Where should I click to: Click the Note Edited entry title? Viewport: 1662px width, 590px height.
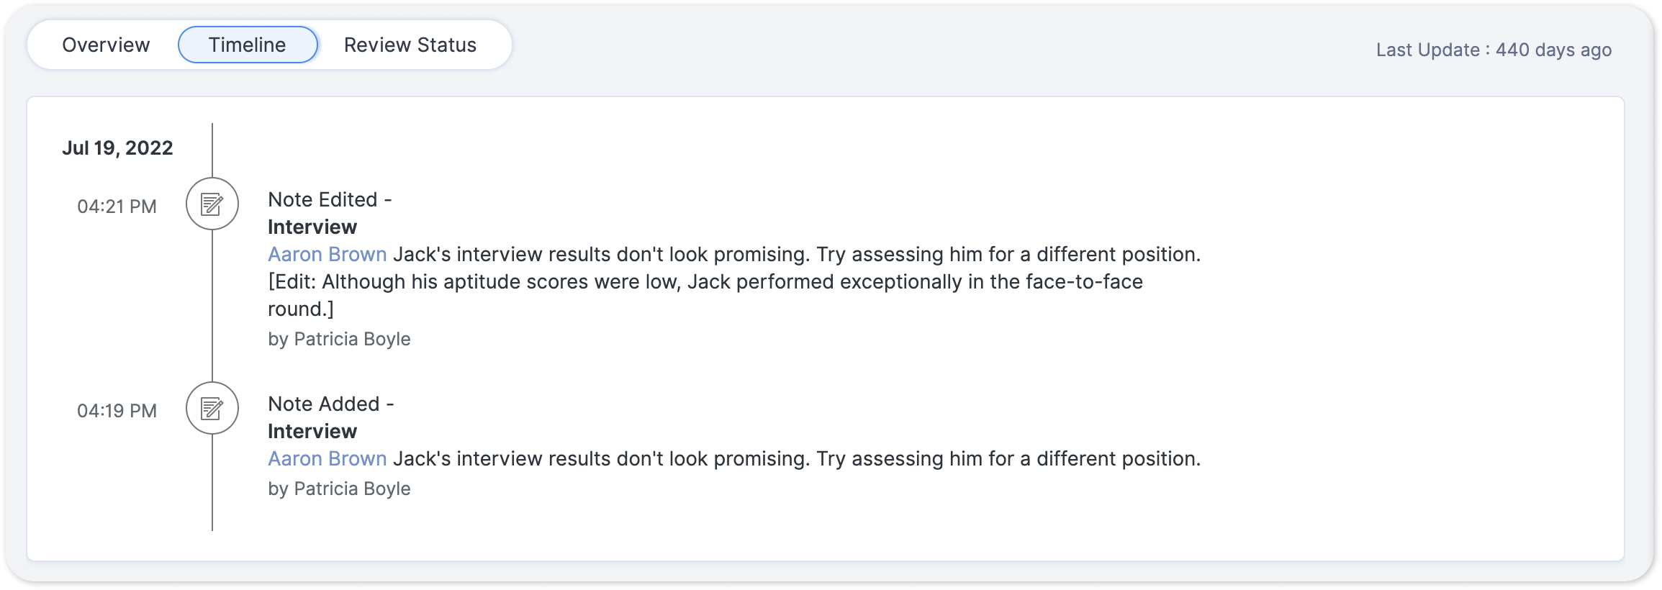pos(329,200)
